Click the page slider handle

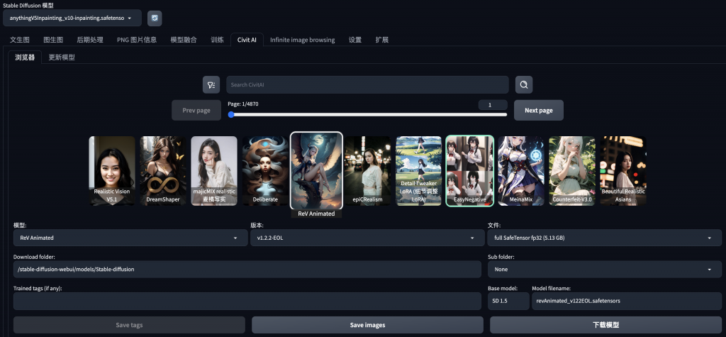[x=231, y=114]
